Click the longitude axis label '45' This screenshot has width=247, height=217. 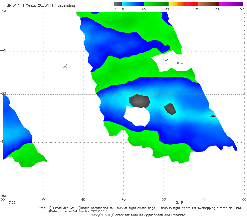coord(123,199)
